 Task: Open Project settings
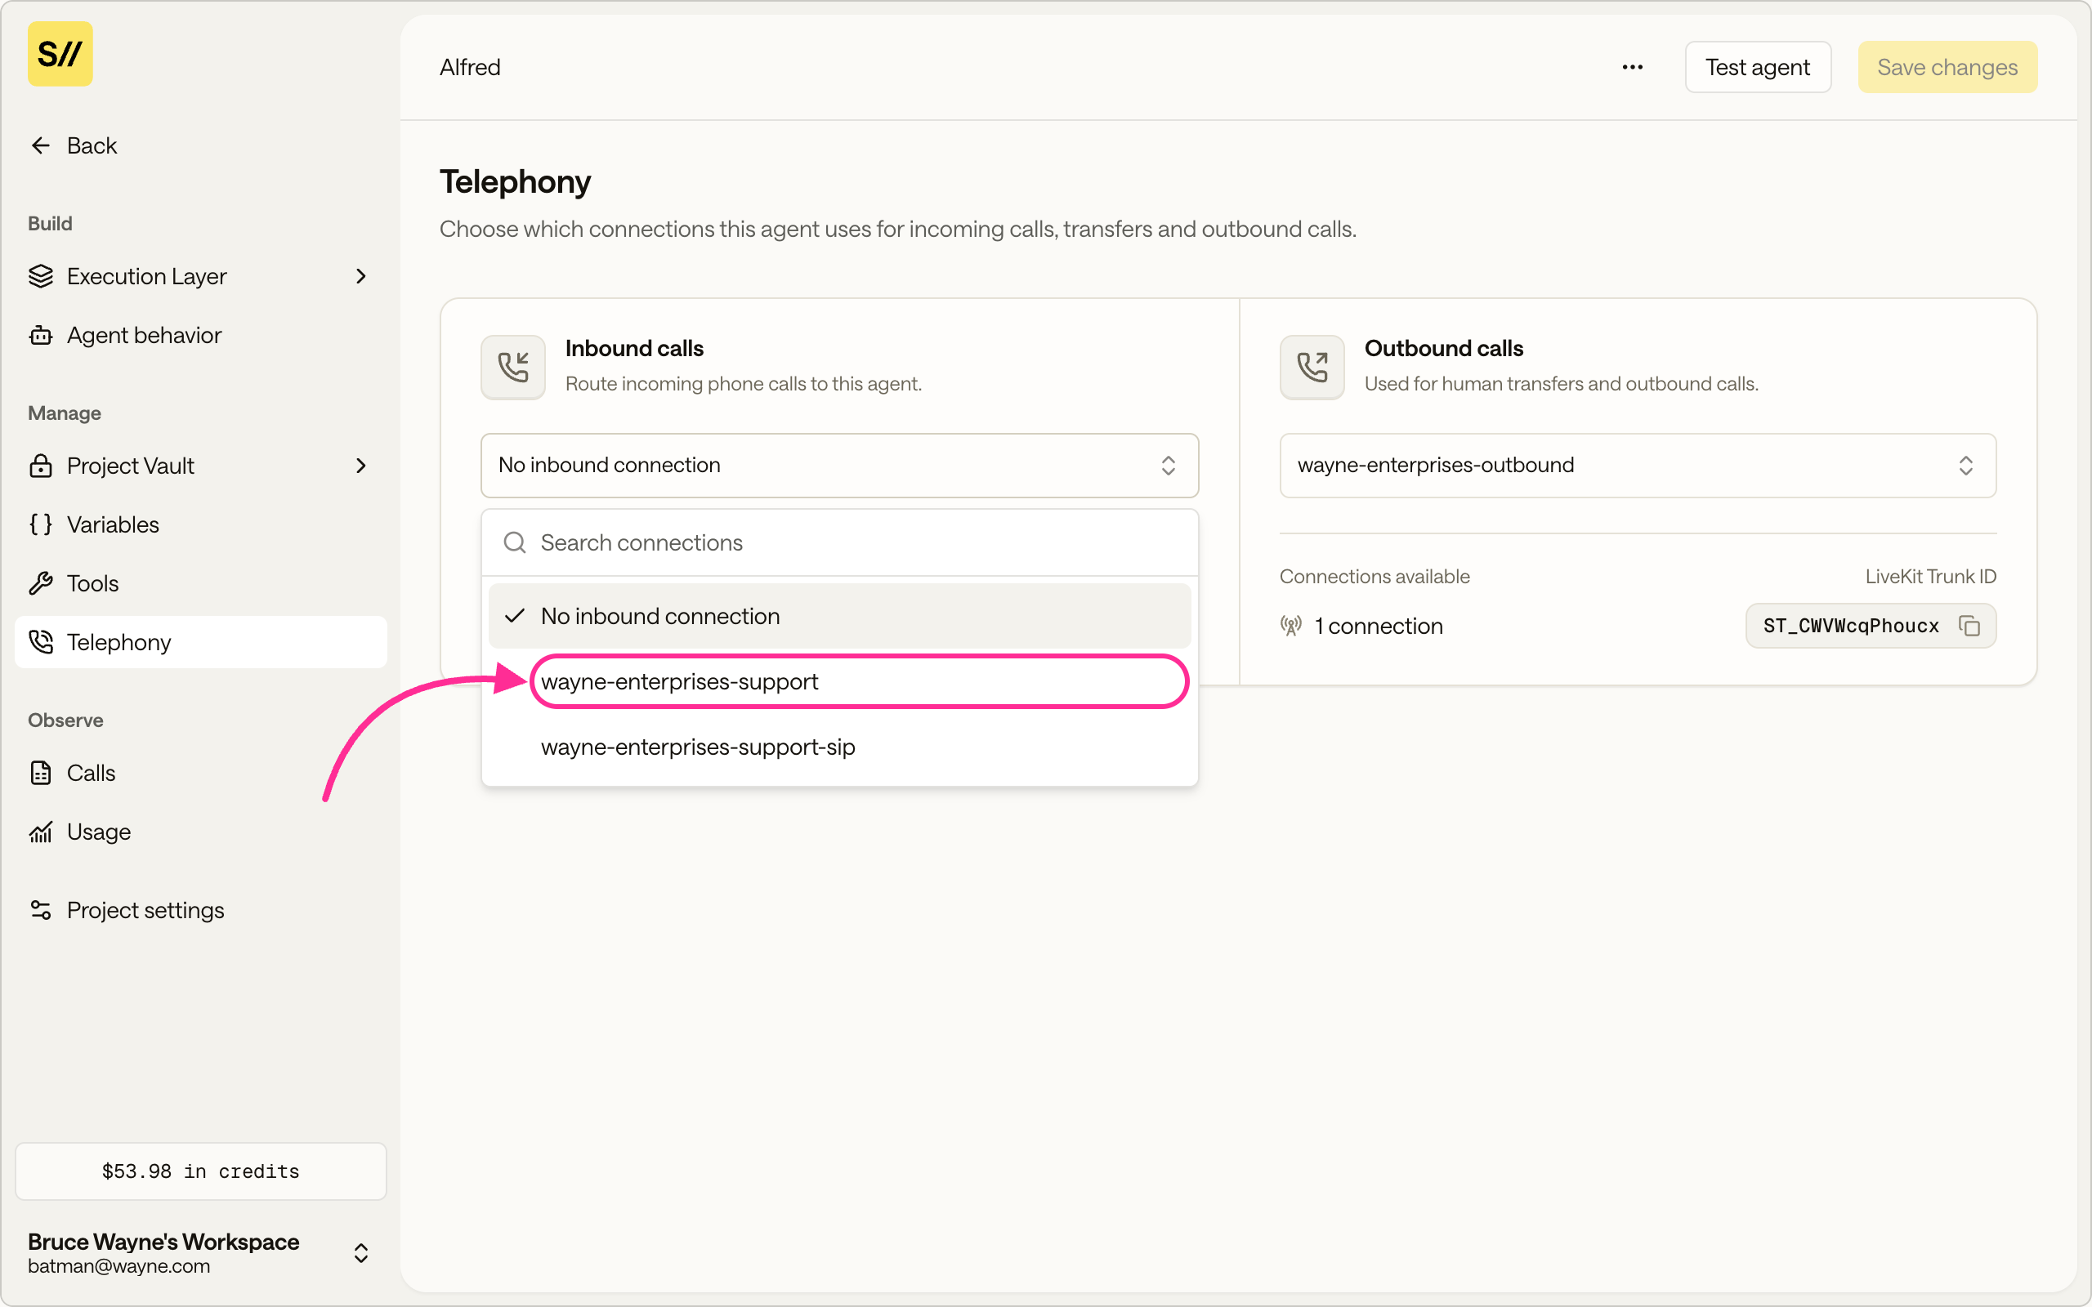click(200, 909)
